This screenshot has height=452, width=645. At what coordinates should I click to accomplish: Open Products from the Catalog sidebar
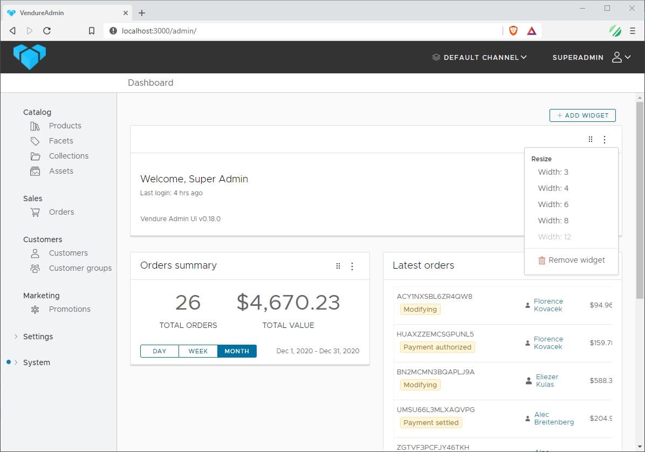click(65, 126)
